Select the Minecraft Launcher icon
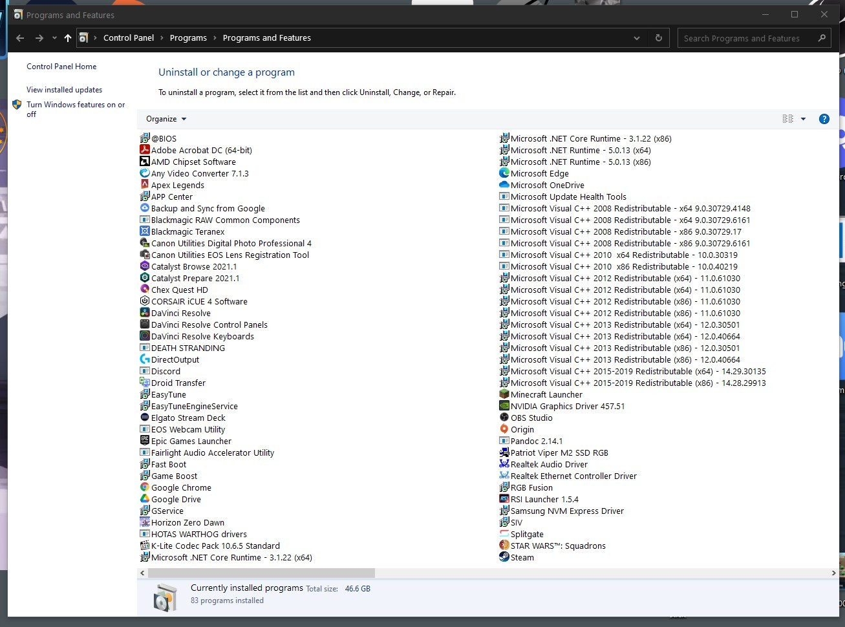Viewport: 845px width, 627px height. click(x=504, y=394)
